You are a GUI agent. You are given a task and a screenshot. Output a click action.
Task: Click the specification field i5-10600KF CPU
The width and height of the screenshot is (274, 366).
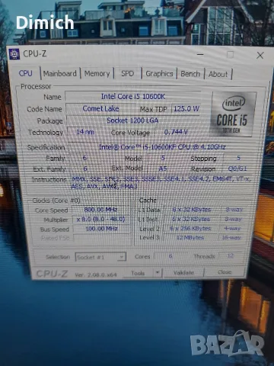click(x=162, y=147)
